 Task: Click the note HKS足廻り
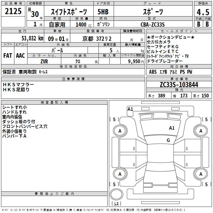[x=16, y=89]
